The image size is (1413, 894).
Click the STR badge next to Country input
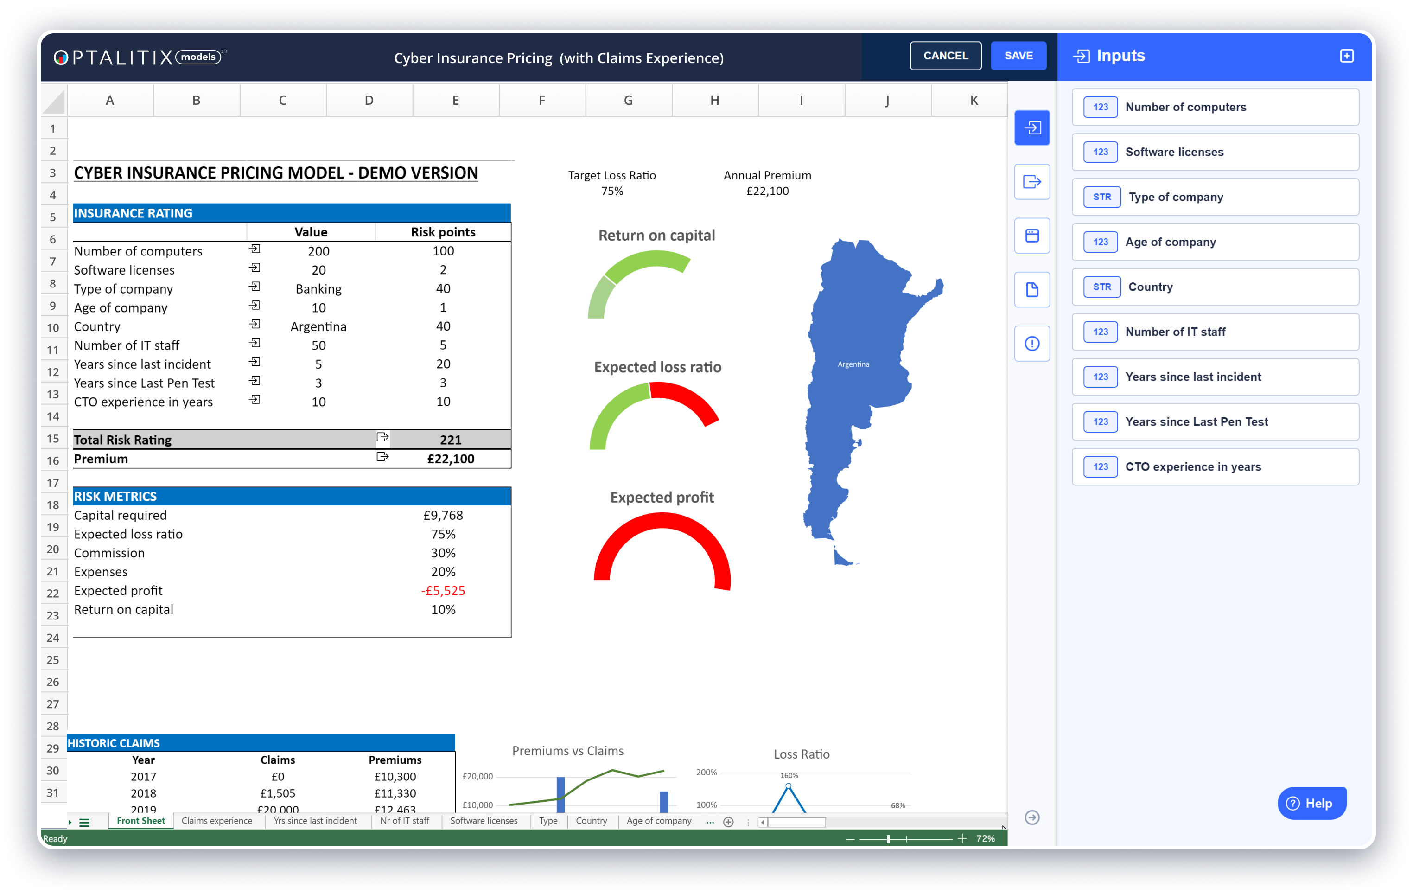point(1101,287)
